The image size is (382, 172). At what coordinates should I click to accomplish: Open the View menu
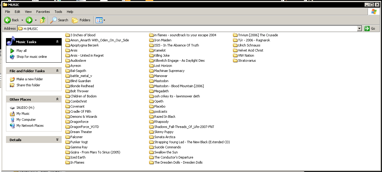coord(28,12)
